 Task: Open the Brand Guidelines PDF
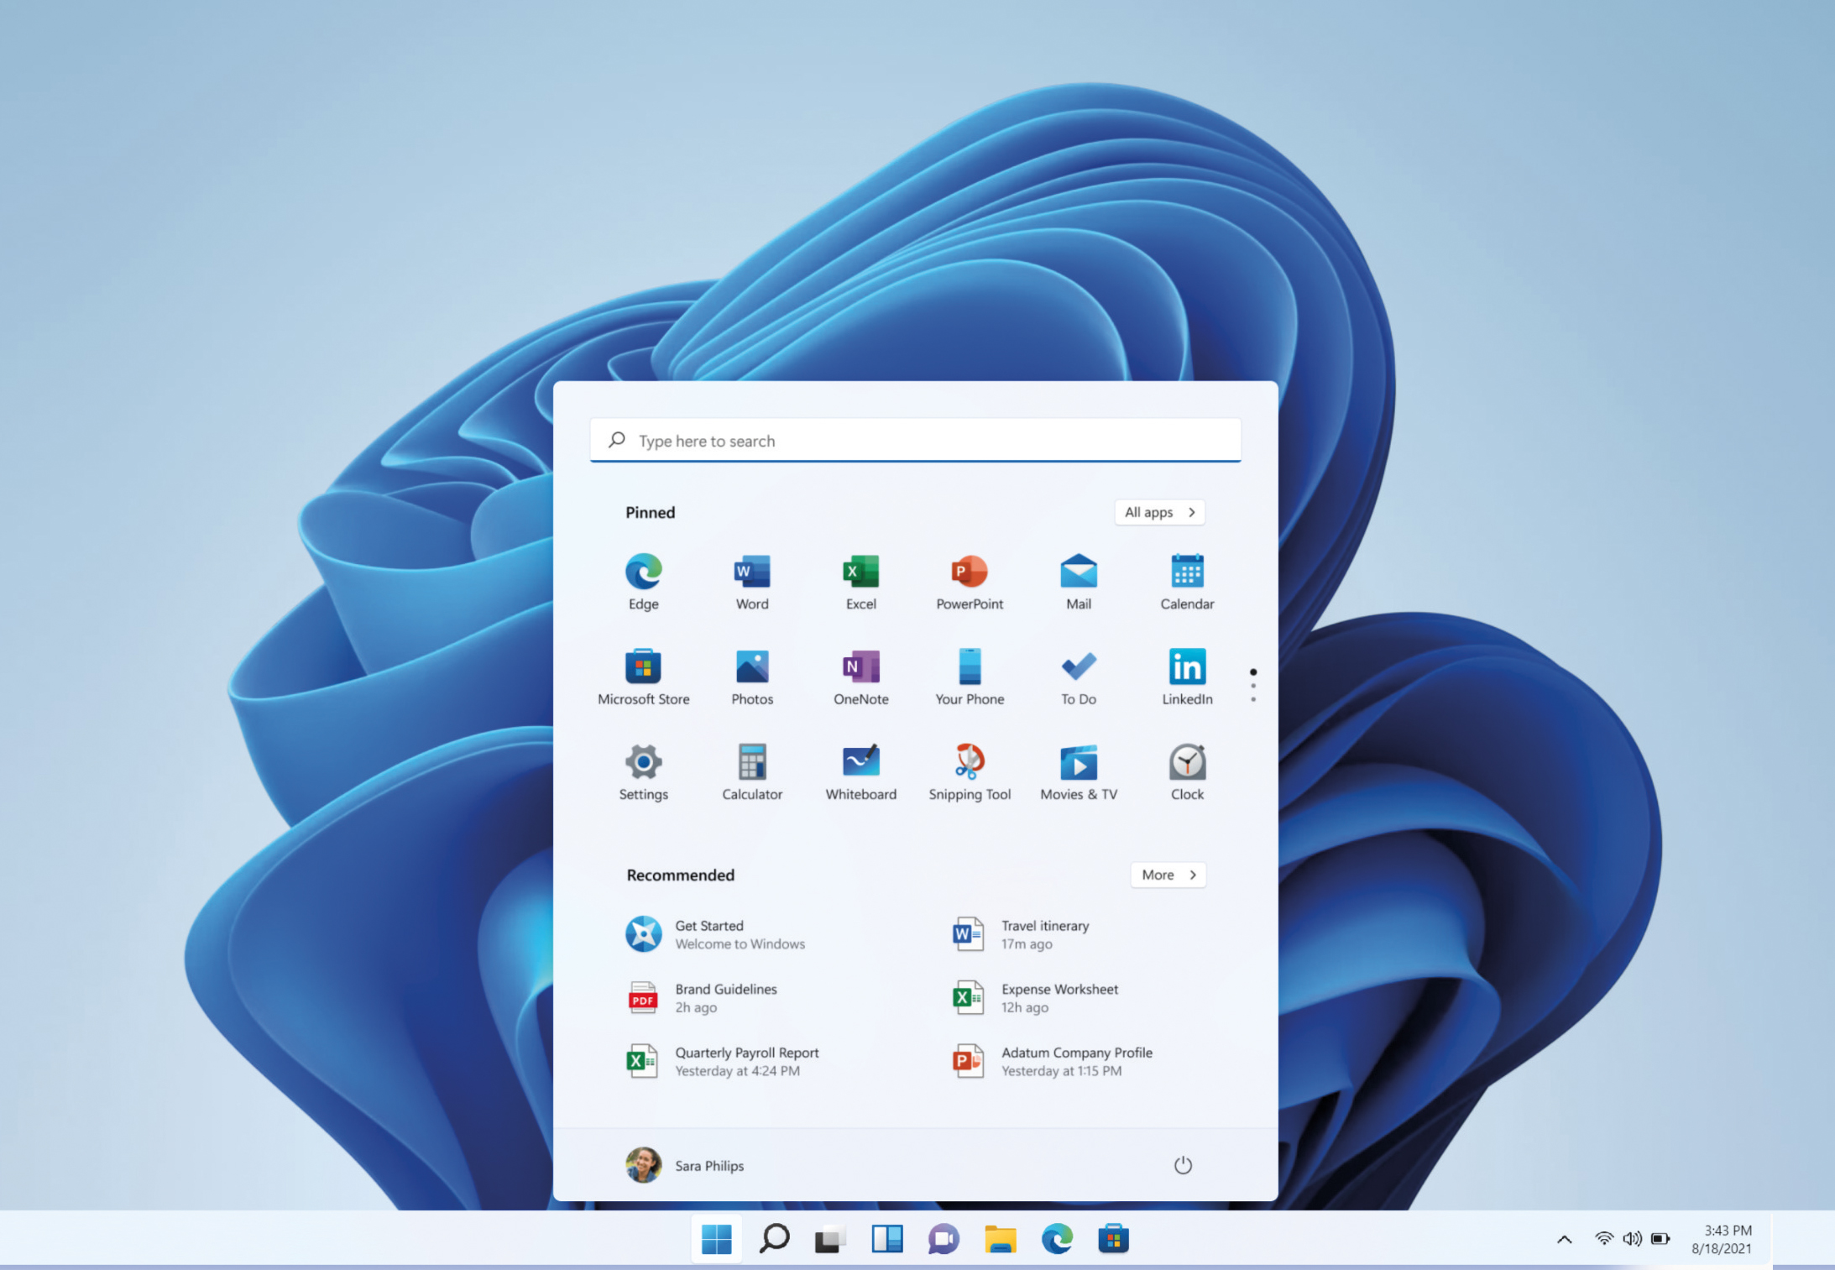point(725,997)
